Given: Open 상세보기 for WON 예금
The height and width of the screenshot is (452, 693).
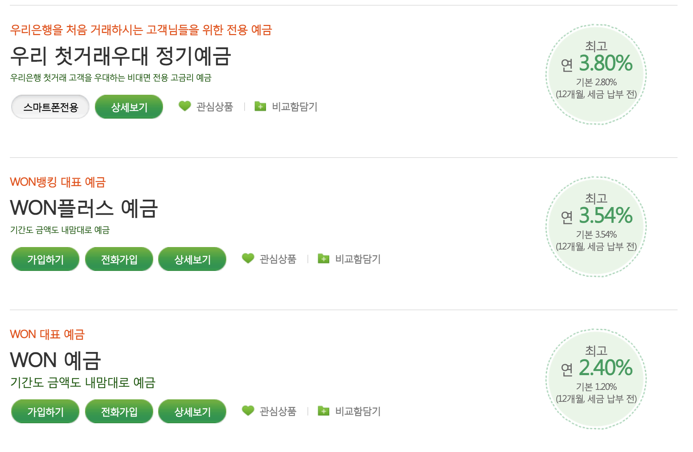Looking at the screenshot, I should click(192, 411).
